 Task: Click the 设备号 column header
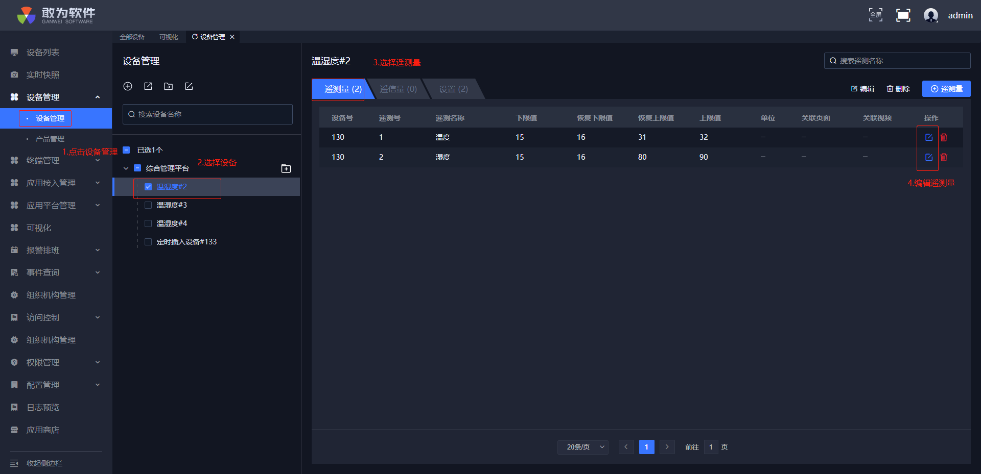(342, 118)
